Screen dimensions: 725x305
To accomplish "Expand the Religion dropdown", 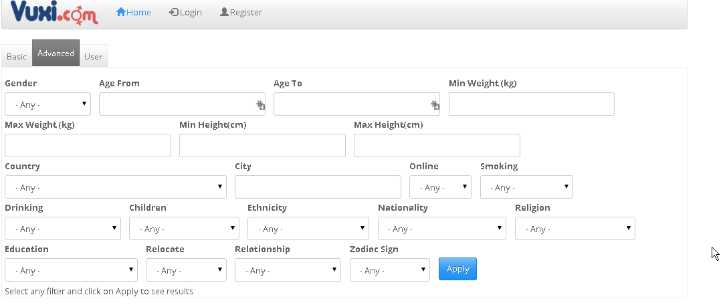I will (575, 228).
